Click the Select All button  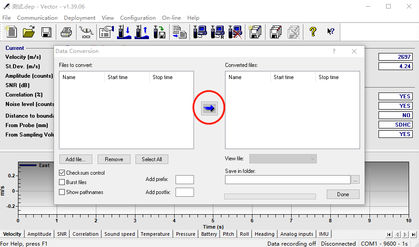[152, 159]
